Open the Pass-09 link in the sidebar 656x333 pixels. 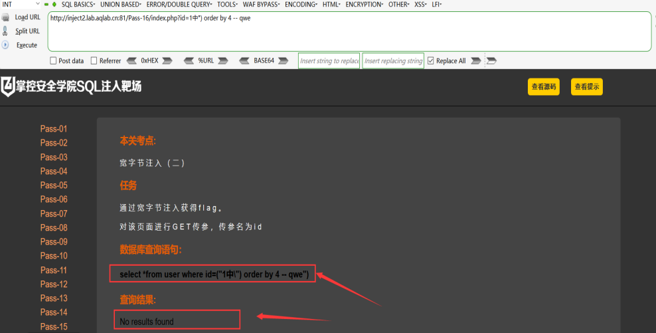point(54,242)
